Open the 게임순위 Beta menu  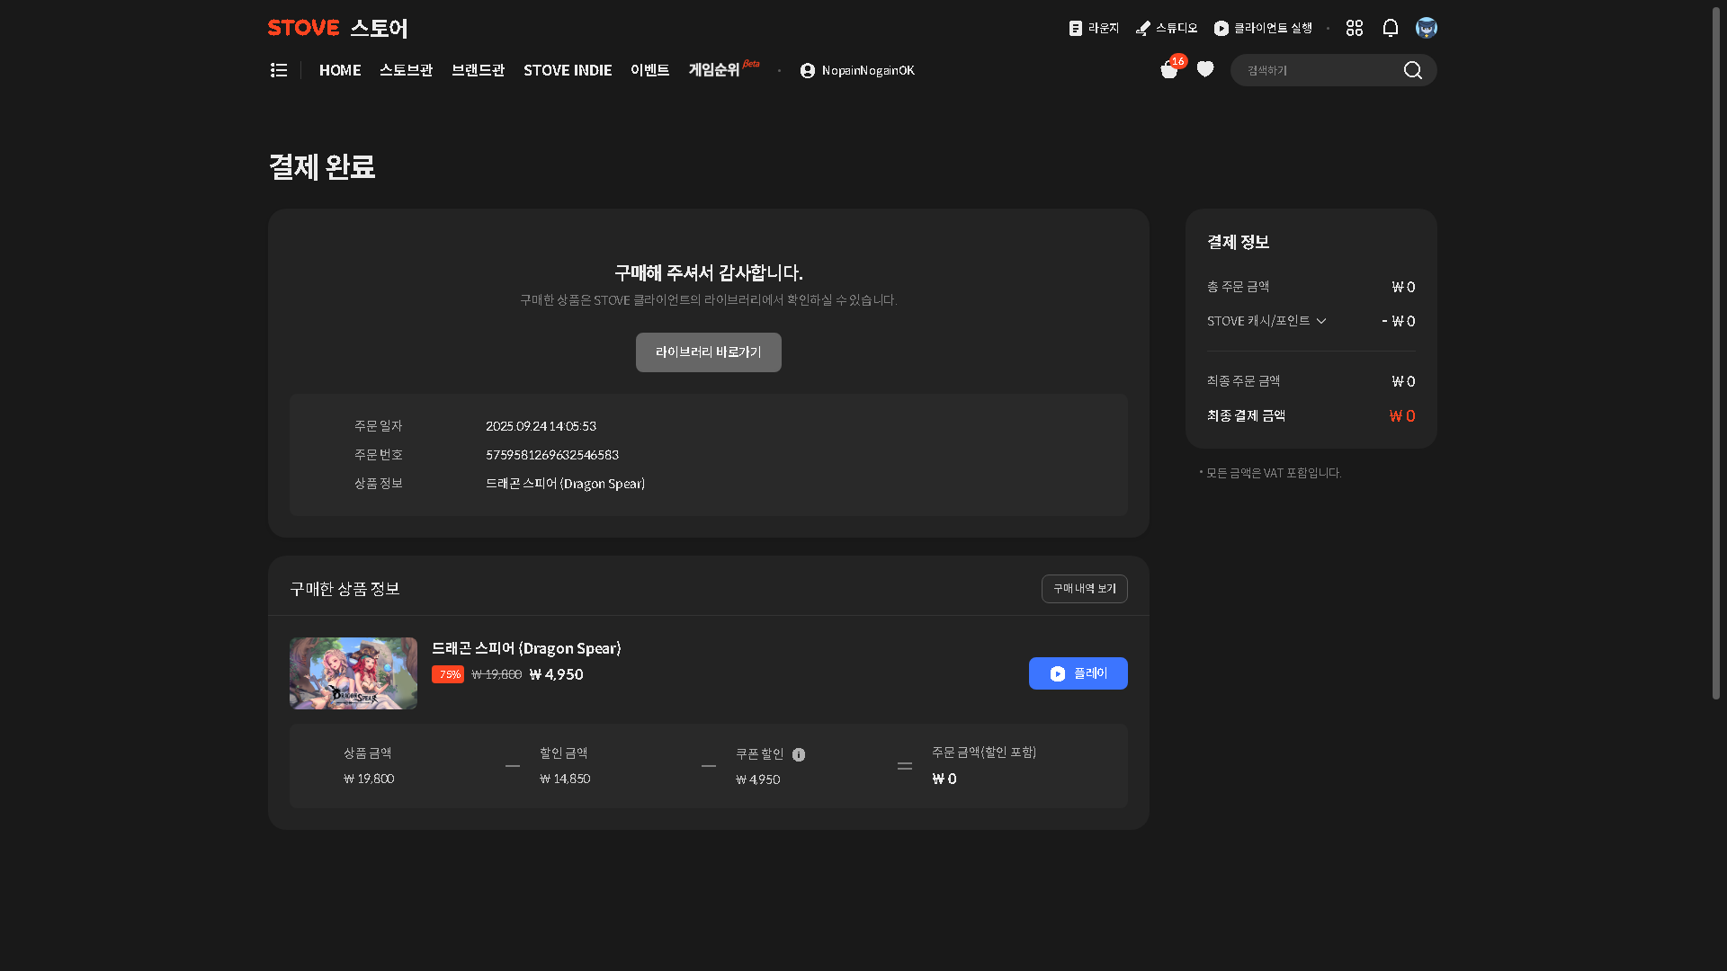click(x=724, y=69)
